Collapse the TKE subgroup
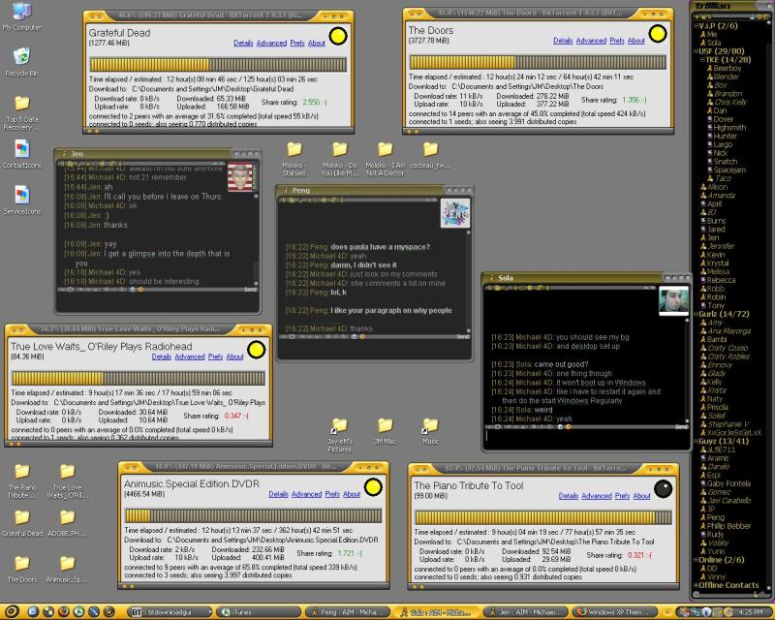This screenshot has width=775, height=620. (x=702, y=59)
